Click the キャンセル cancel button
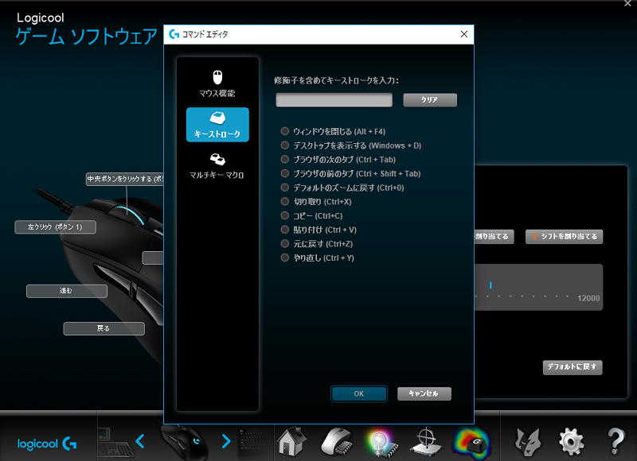Viewport: 637px width, 461px height. point(424,393)
